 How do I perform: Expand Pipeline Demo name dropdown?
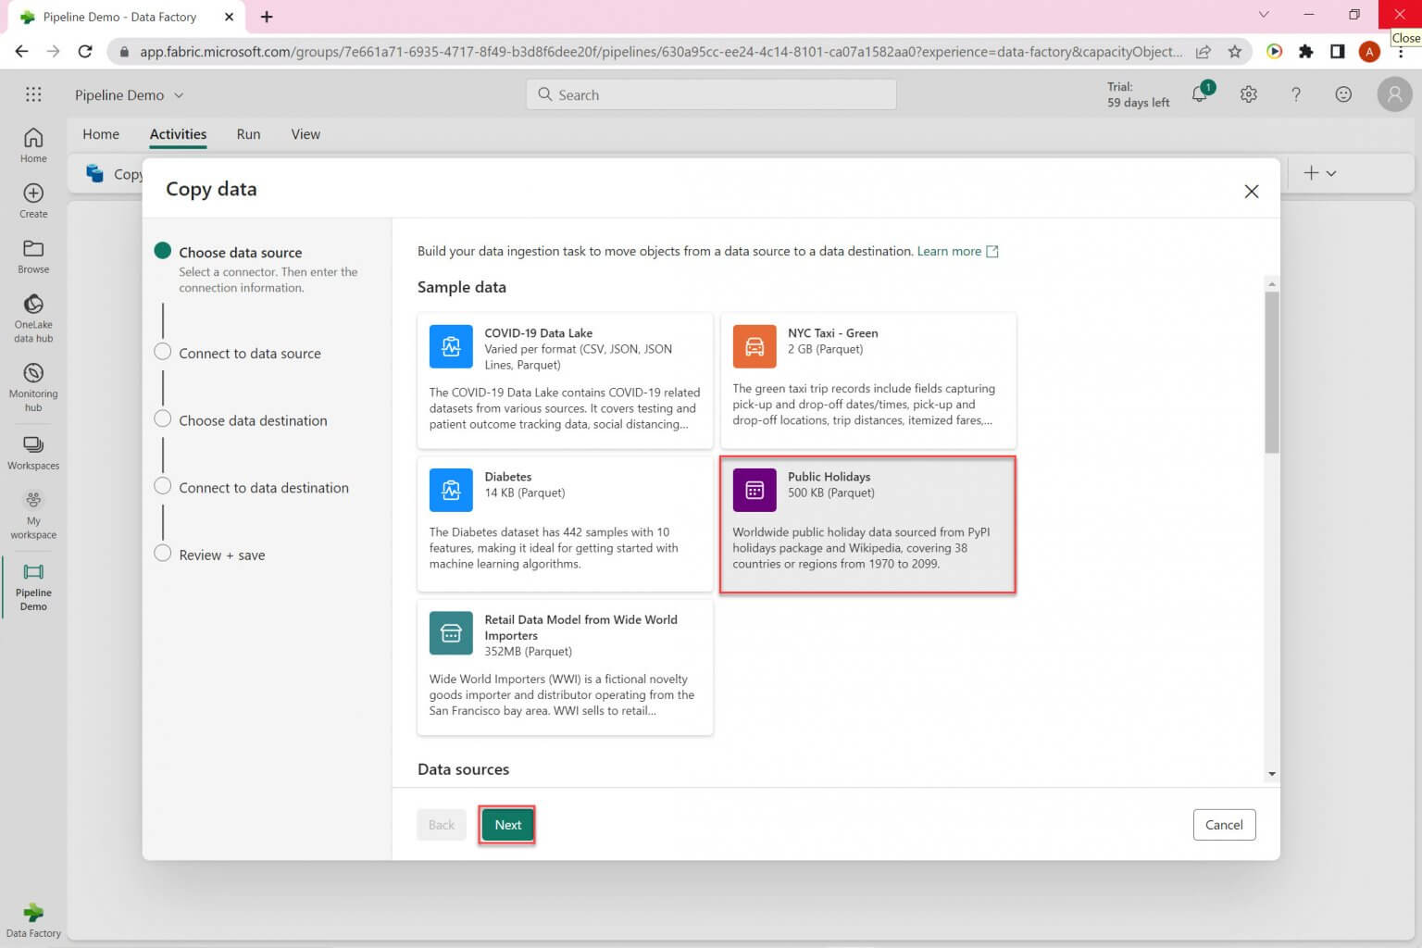coord(179,95)
